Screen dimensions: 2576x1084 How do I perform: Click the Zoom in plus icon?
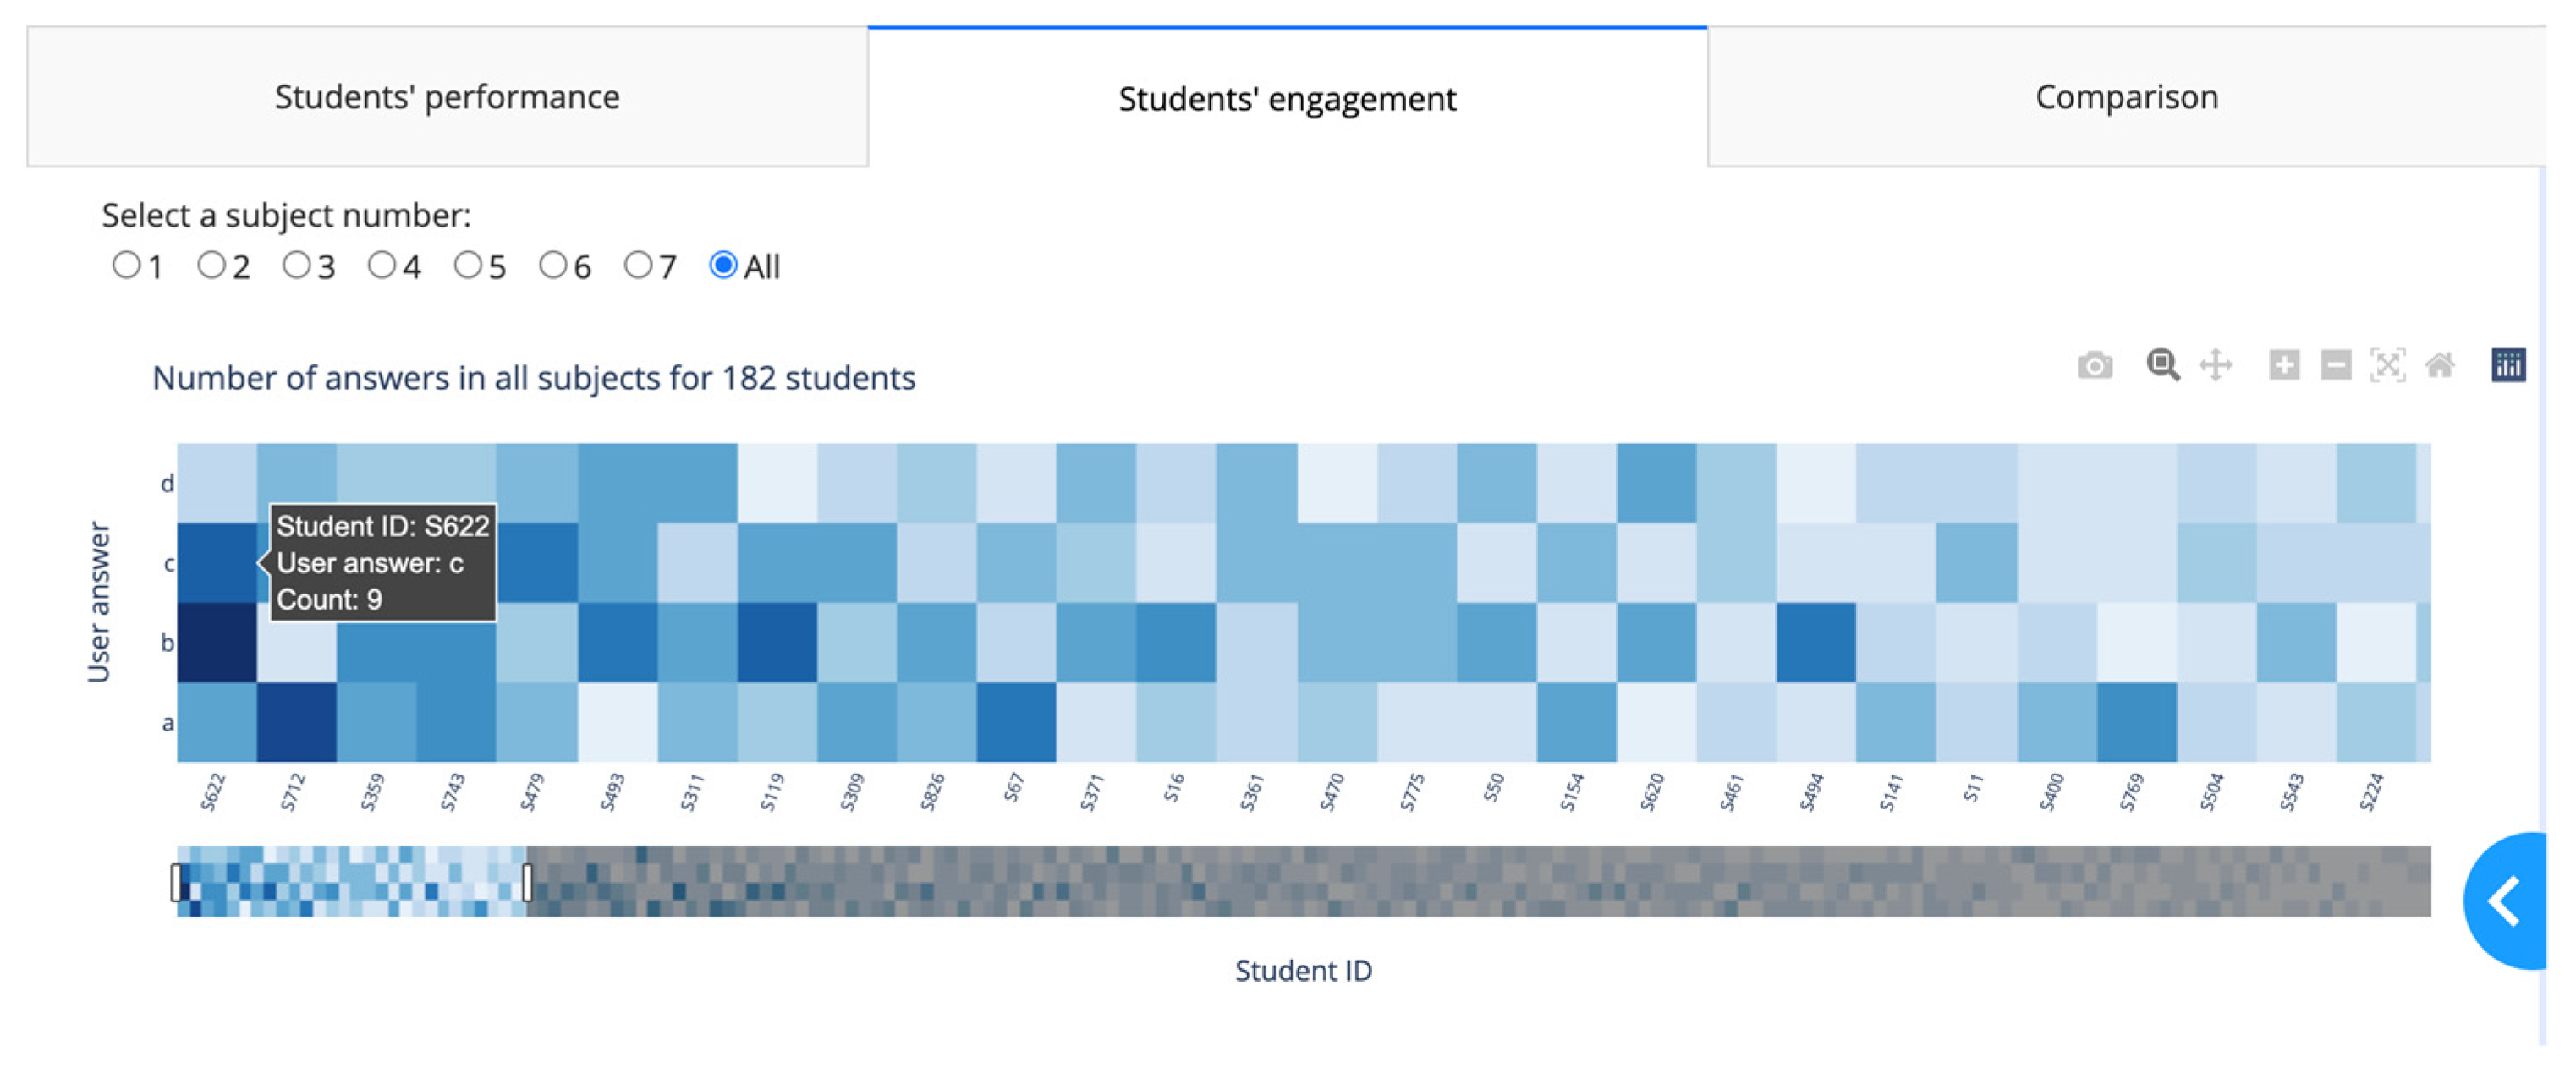click(2284, 364)
